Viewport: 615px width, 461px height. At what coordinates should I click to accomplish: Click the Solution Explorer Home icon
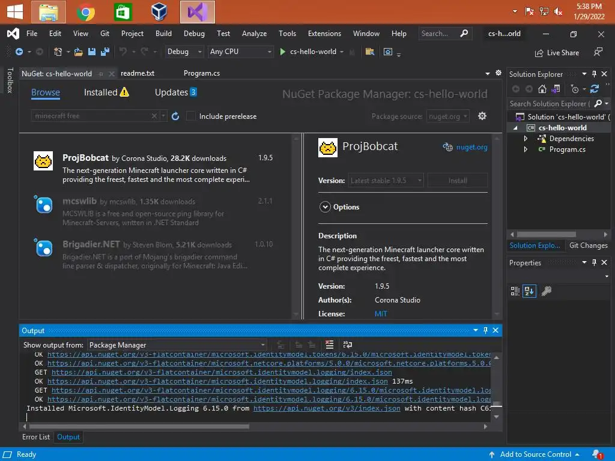point(542,89)
